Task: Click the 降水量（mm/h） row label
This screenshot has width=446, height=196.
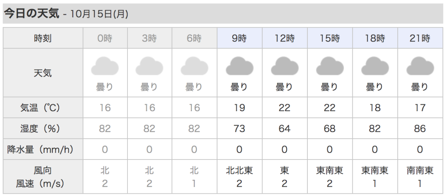Action: (41, 150)
